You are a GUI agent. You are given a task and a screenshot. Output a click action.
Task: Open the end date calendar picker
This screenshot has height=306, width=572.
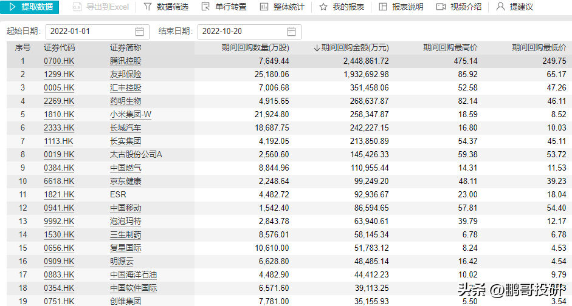(x=291, y=32)
